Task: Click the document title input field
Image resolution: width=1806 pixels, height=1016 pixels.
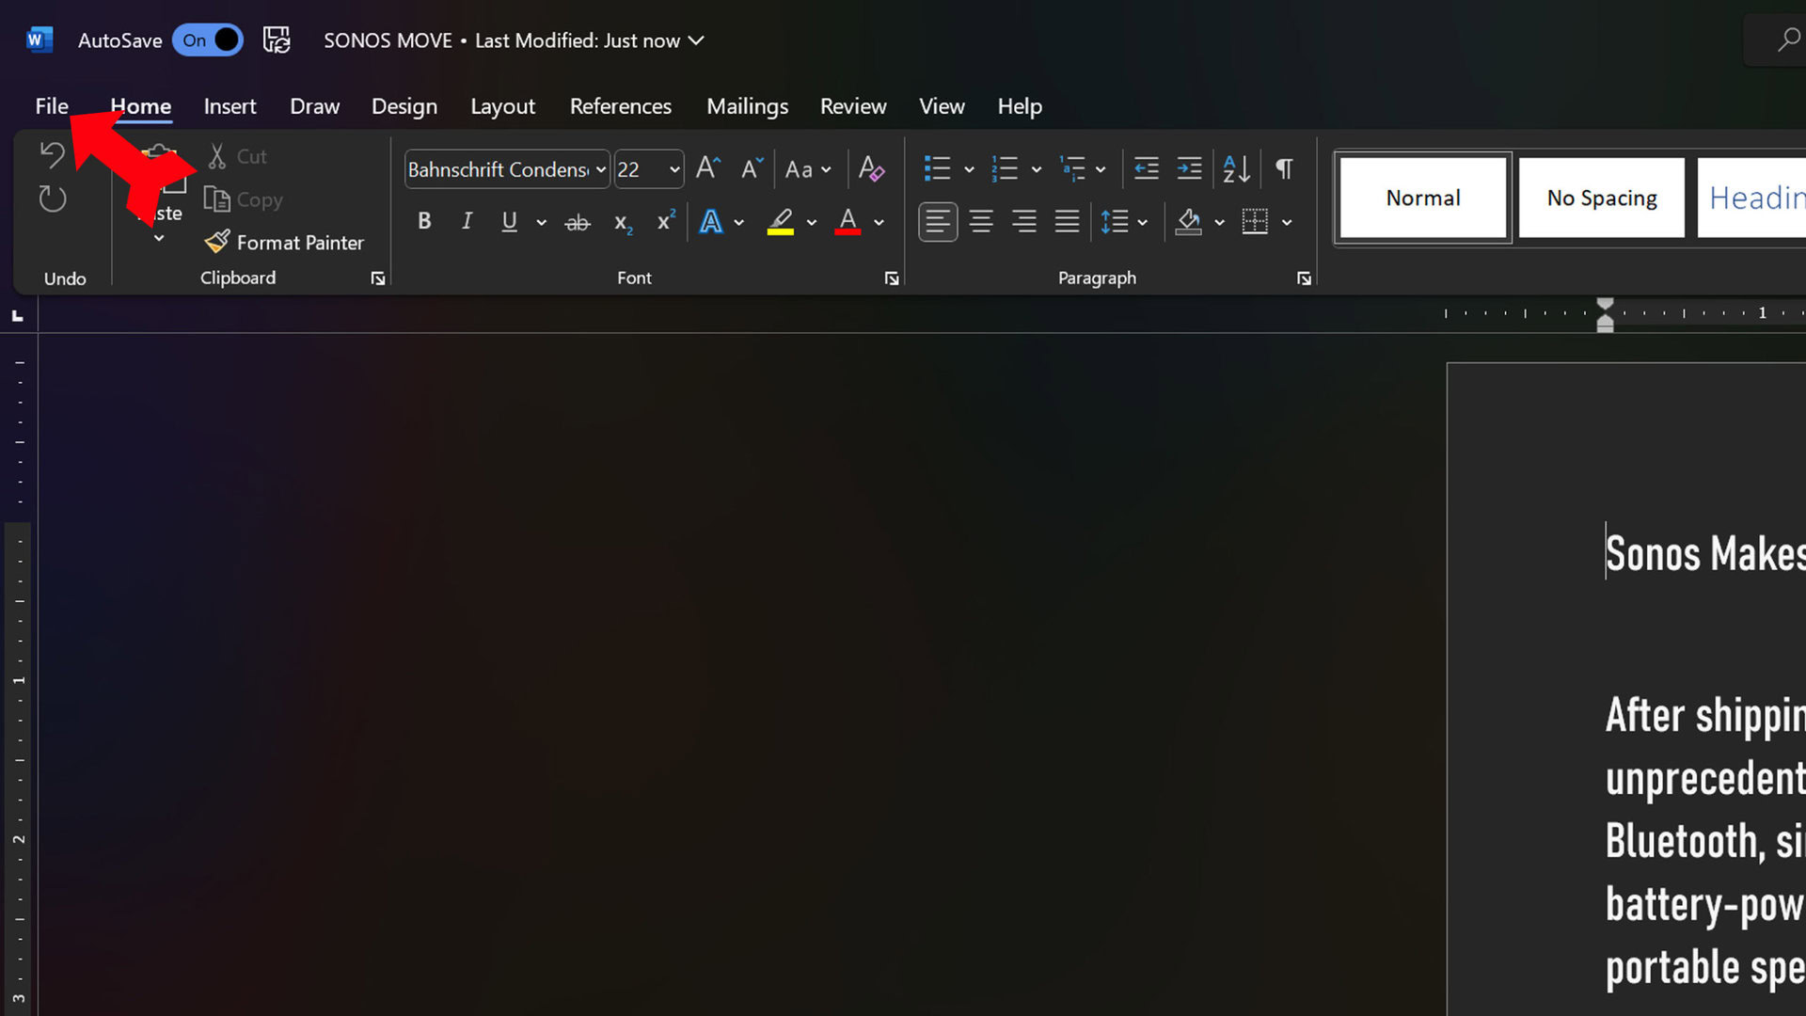Action: (387, 40)
